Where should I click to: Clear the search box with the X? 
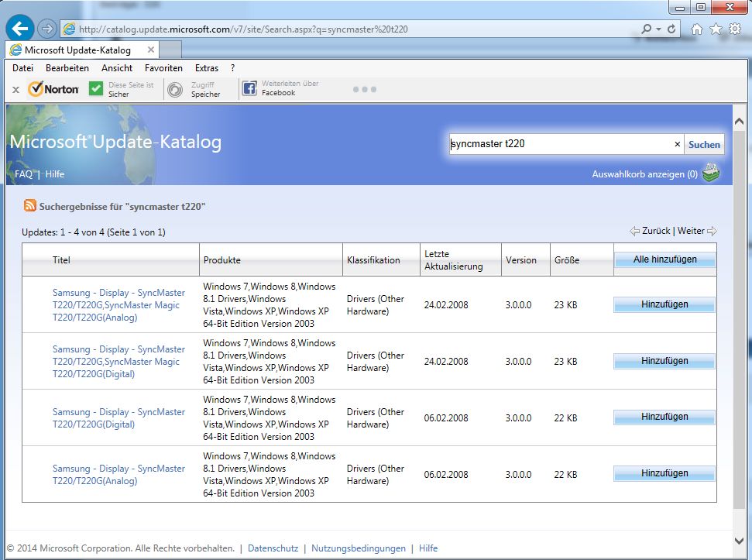677,144
